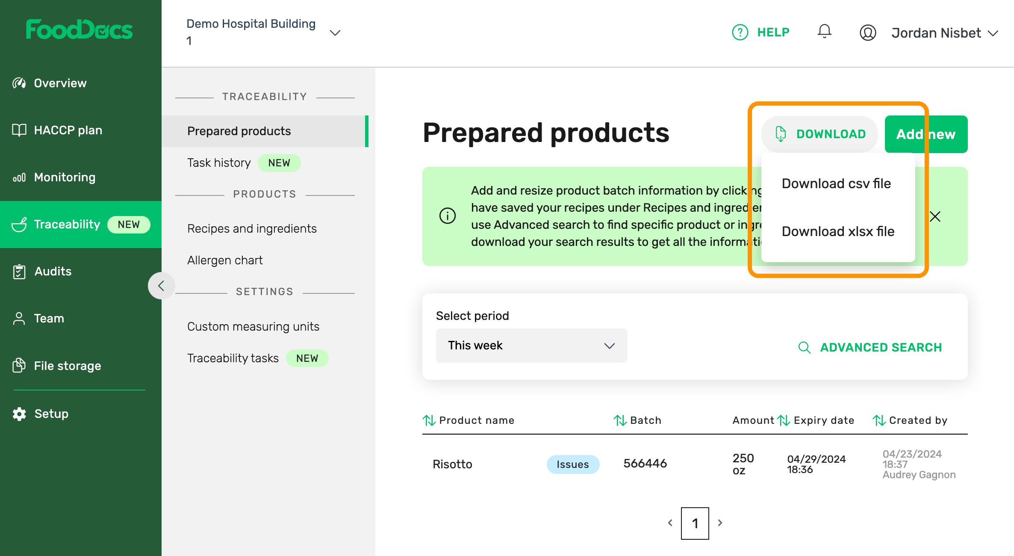Switch to the Task history section
The width and height of the screenshot is (1014, 556).
pyautogui.click(x=219, y=163)
